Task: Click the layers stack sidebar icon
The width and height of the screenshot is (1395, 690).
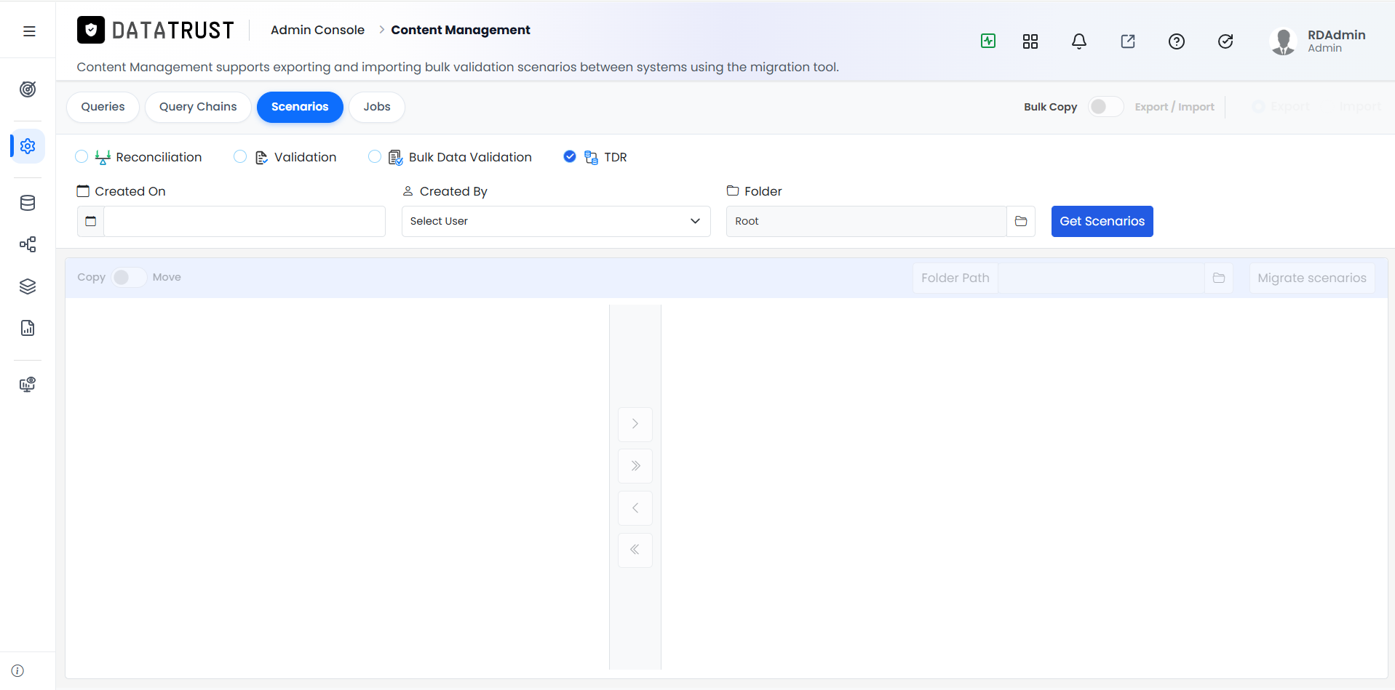Action: click(x=28, y=286)
